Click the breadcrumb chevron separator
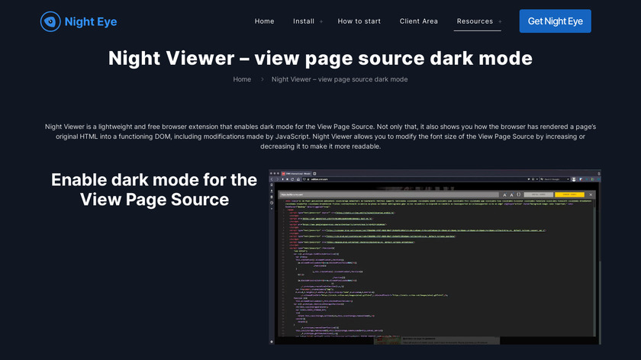Screen dimensions: 641x360 [261, 79]
